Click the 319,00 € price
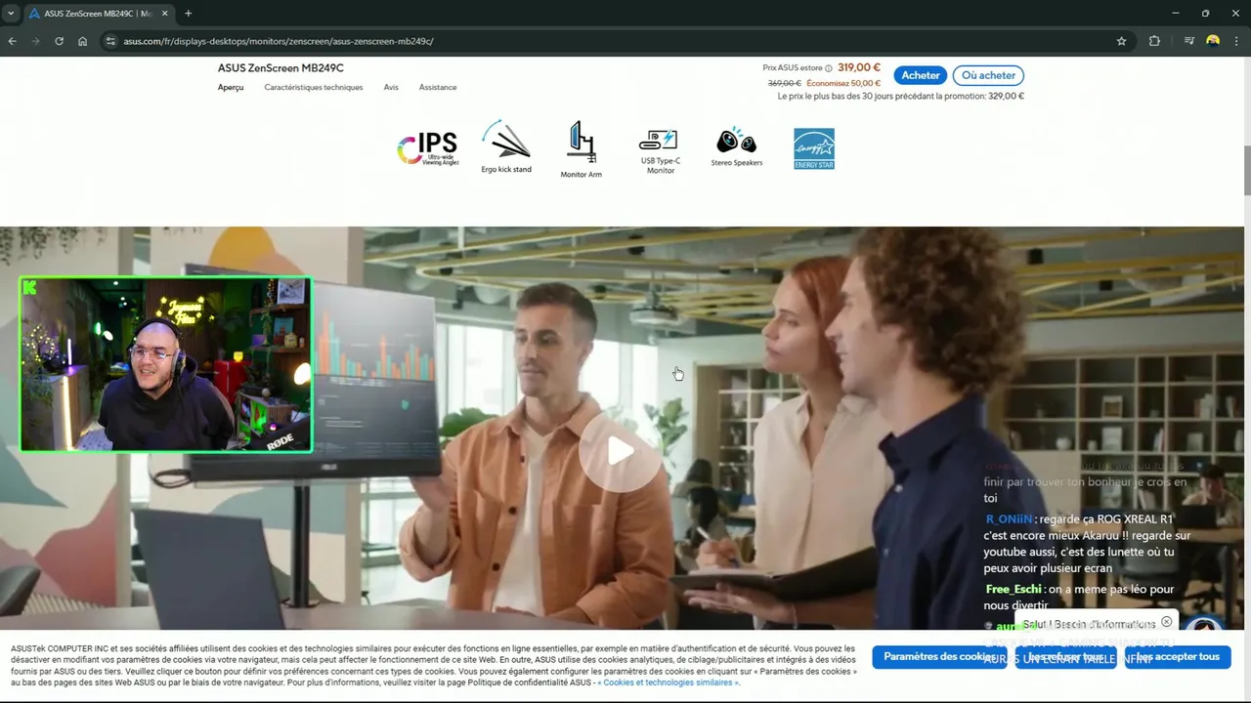 click(859, 67)
